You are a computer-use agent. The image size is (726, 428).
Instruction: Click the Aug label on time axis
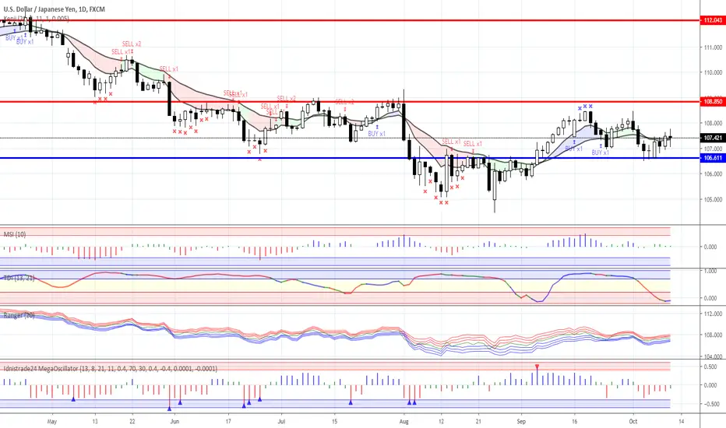(404, 422)
